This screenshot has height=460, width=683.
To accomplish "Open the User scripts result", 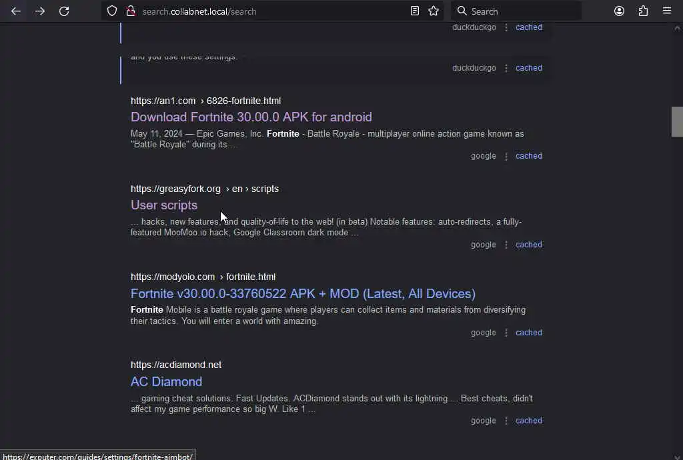I will click(164, 205).
